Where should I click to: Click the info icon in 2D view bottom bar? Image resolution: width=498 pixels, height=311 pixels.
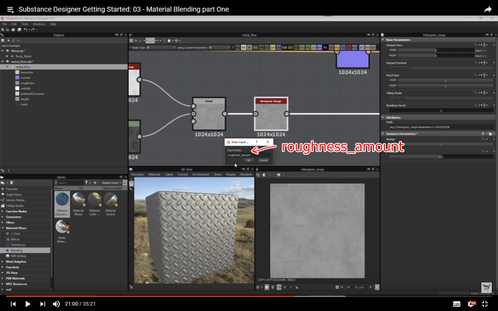click(x=290, y=287)
